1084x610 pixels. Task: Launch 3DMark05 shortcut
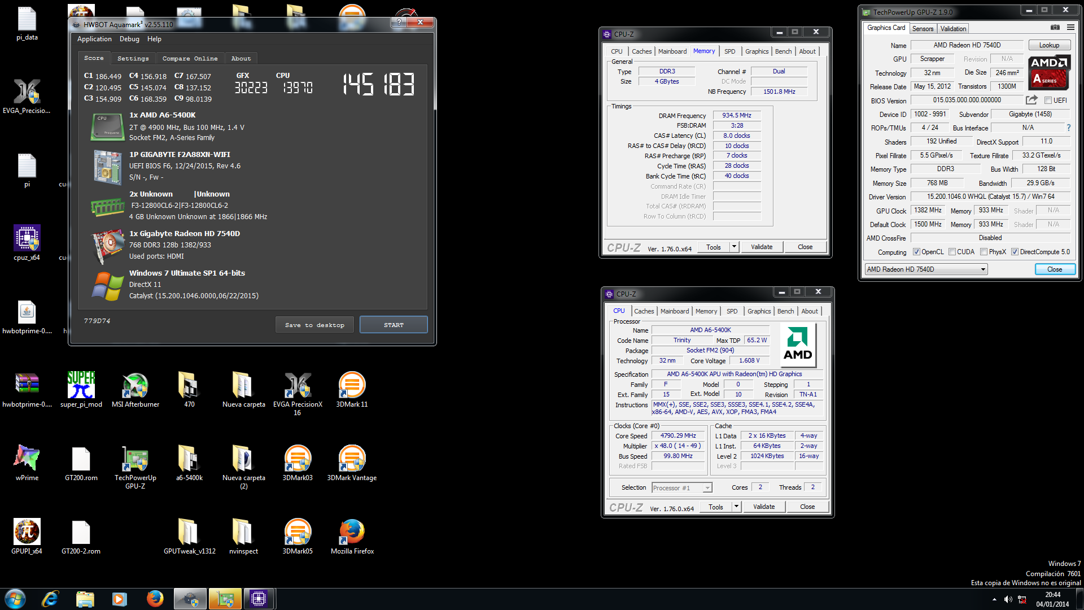[x=298, y=537]
